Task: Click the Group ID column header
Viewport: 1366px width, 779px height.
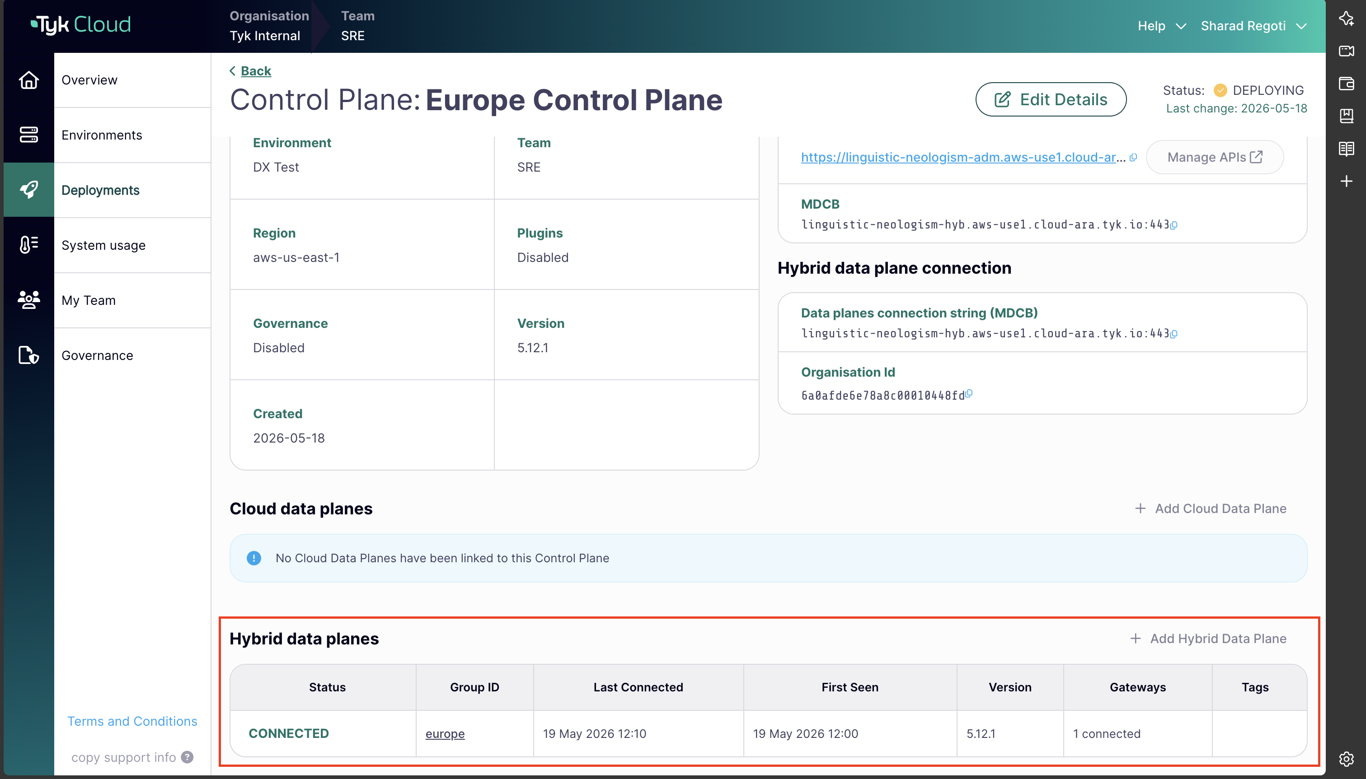Action: click(474, 687)
